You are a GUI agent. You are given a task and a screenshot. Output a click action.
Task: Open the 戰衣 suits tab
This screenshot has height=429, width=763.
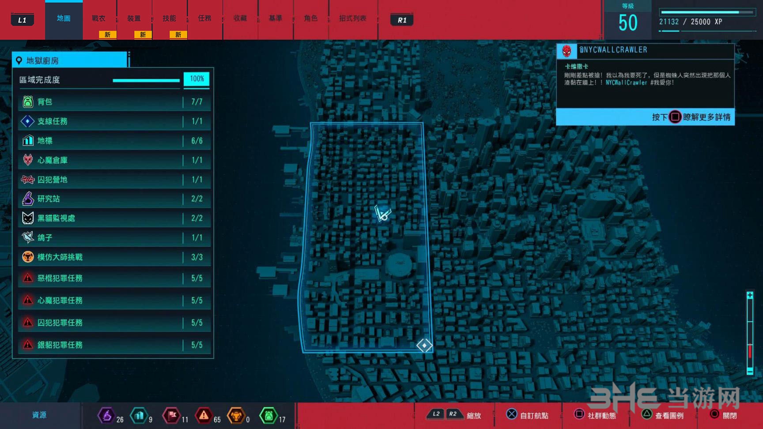click(x=99, y=19)
